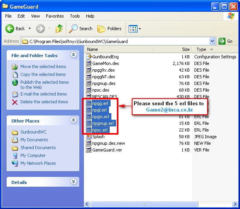Open My Network Places link
The image size is (240, 209).
point(38,163)
